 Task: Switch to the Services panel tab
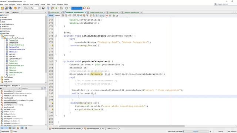tap(16, 13)
